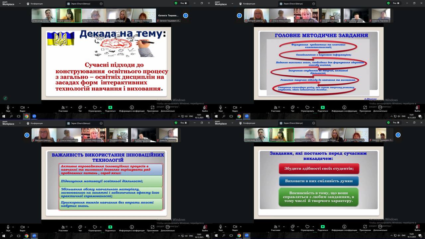This screenshot has width=425, height=239.
Task: Click green Share icon in "Декада на тему" window
Action: click(x=110, y=108)
